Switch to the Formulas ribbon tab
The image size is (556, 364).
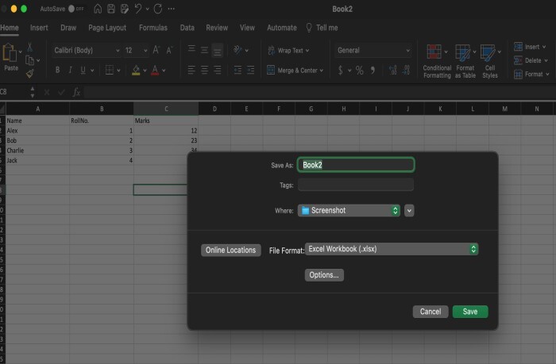pos(153,28)
